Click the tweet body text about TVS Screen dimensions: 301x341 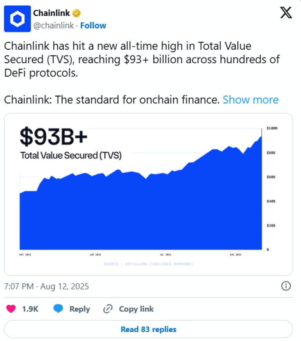tap(142, 59)
